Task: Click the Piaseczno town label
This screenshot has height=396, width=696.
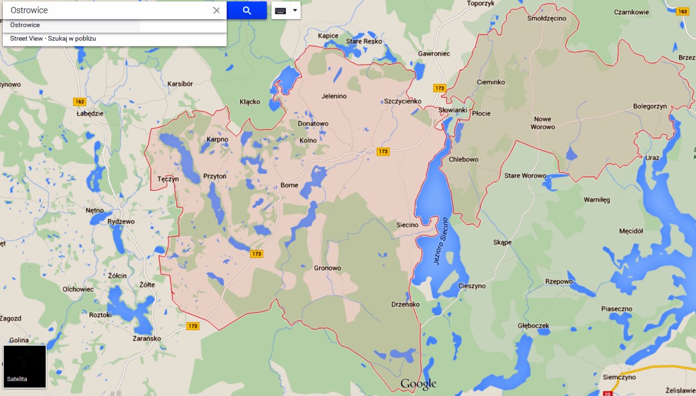Action: [617, 308]
